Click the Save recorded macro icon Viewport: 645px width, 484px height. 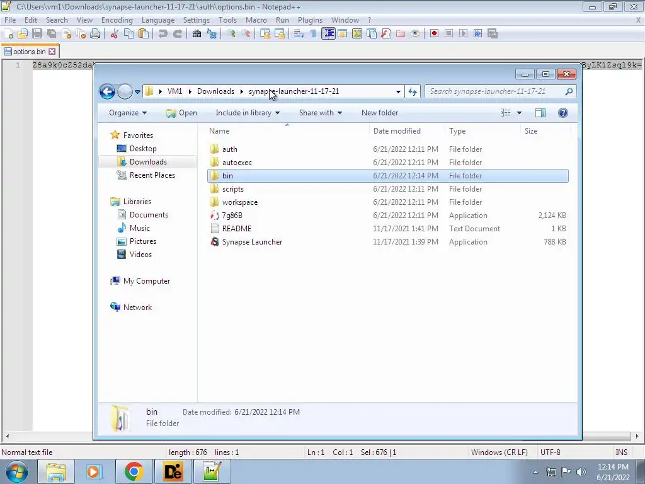coord(493,34)
